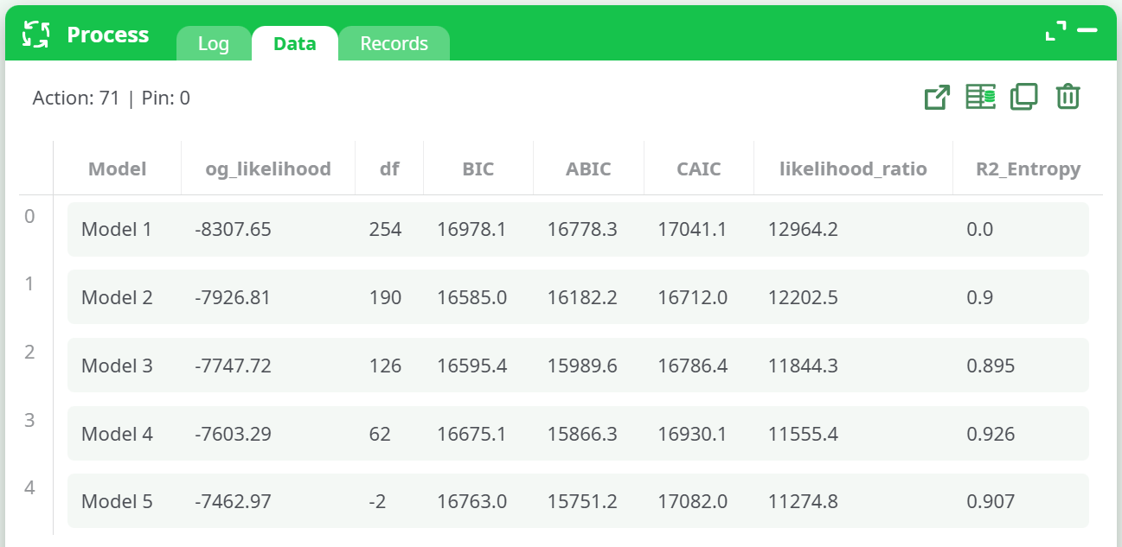Click row index 4 on left
This screenshot has height=547, width=1122.
point(29,488)
